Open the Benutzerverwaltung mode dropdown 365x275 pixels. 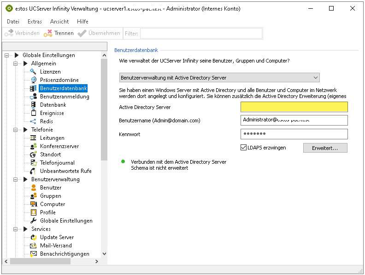click(219, 78)
